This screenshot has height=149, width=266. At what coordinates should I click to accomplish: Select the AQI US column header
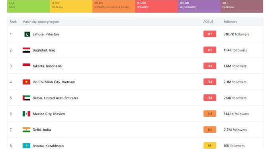pos(208,22)
